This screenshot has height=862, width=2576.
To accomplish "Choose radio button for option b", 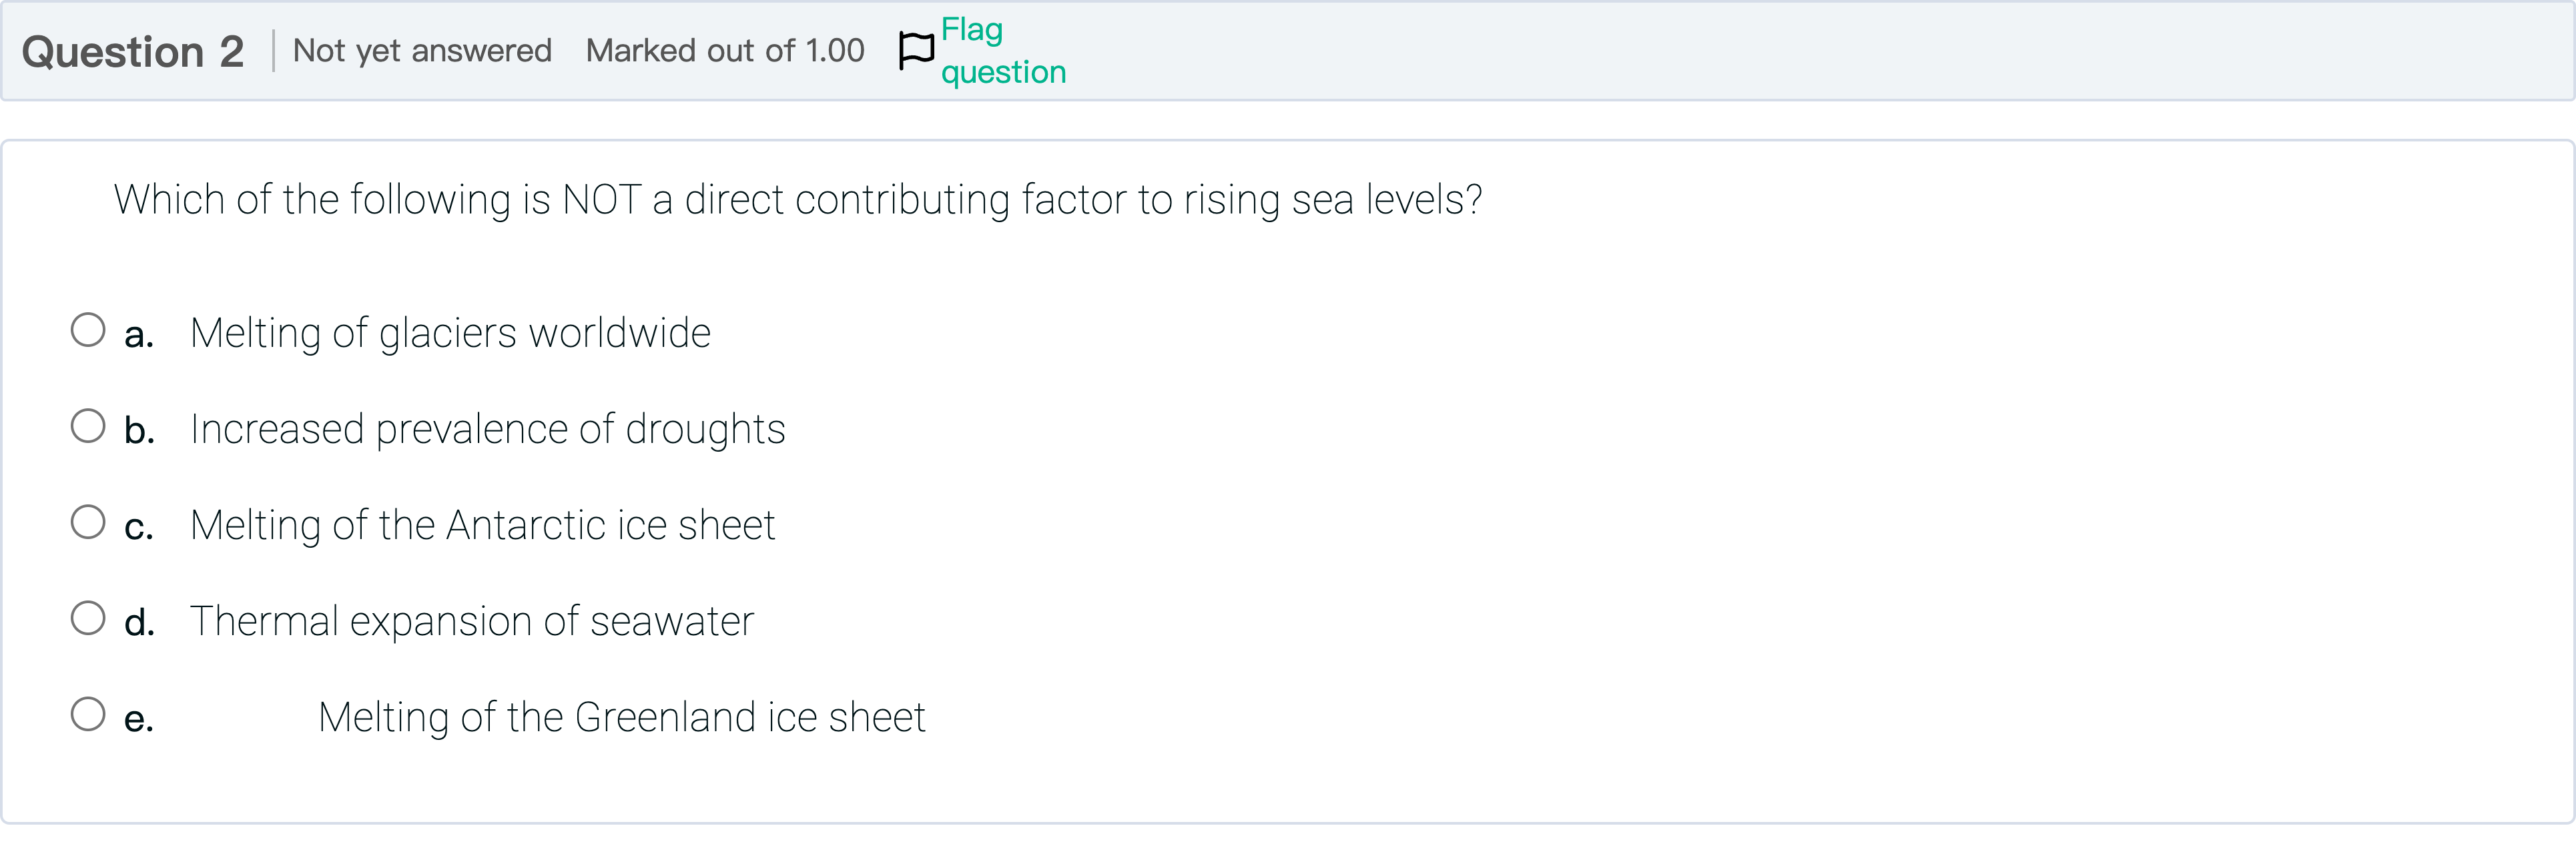I will point(88,426).
